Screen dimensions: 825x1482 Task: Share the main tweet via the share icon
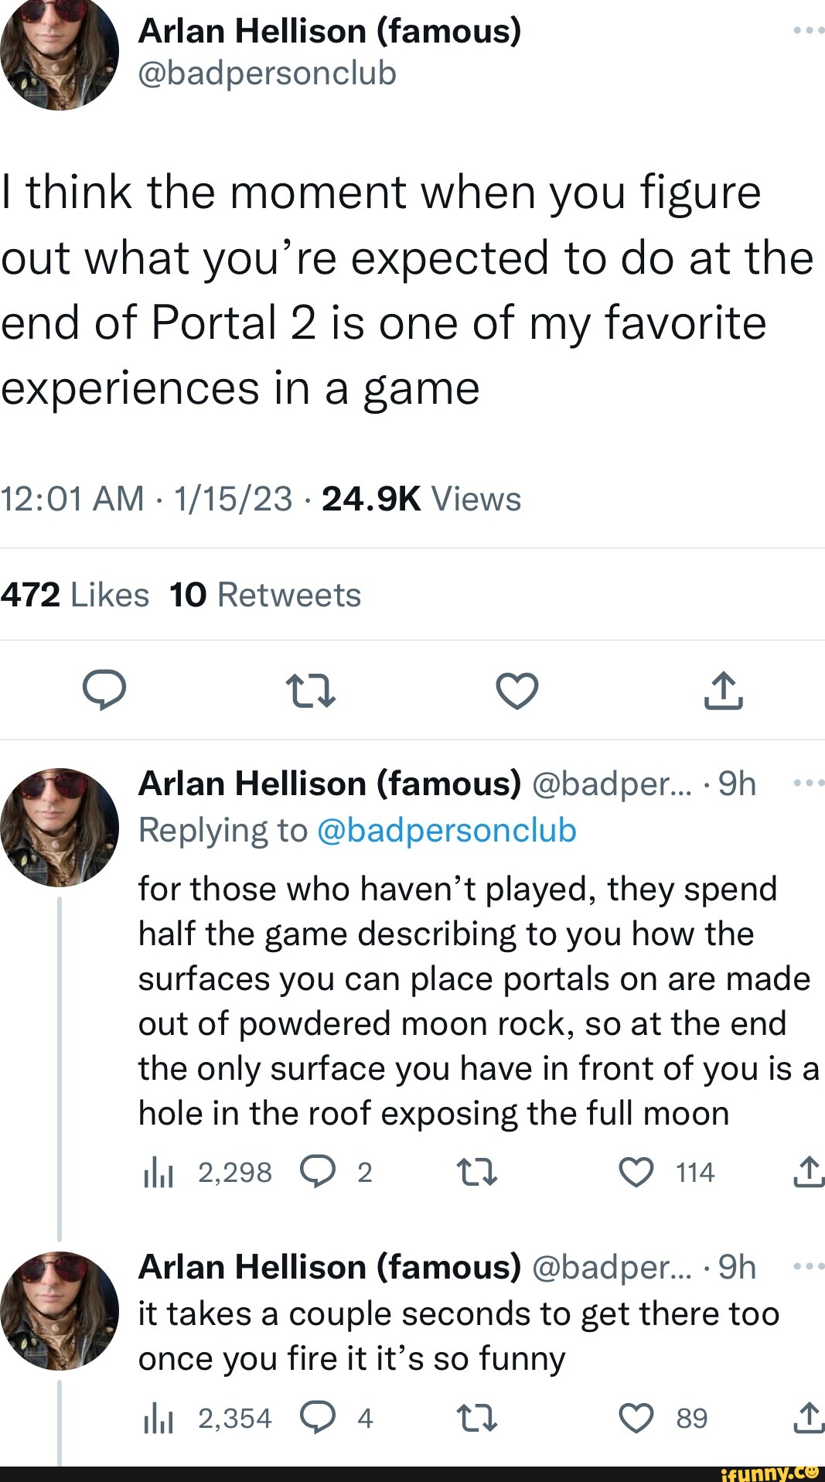[723, 690]
